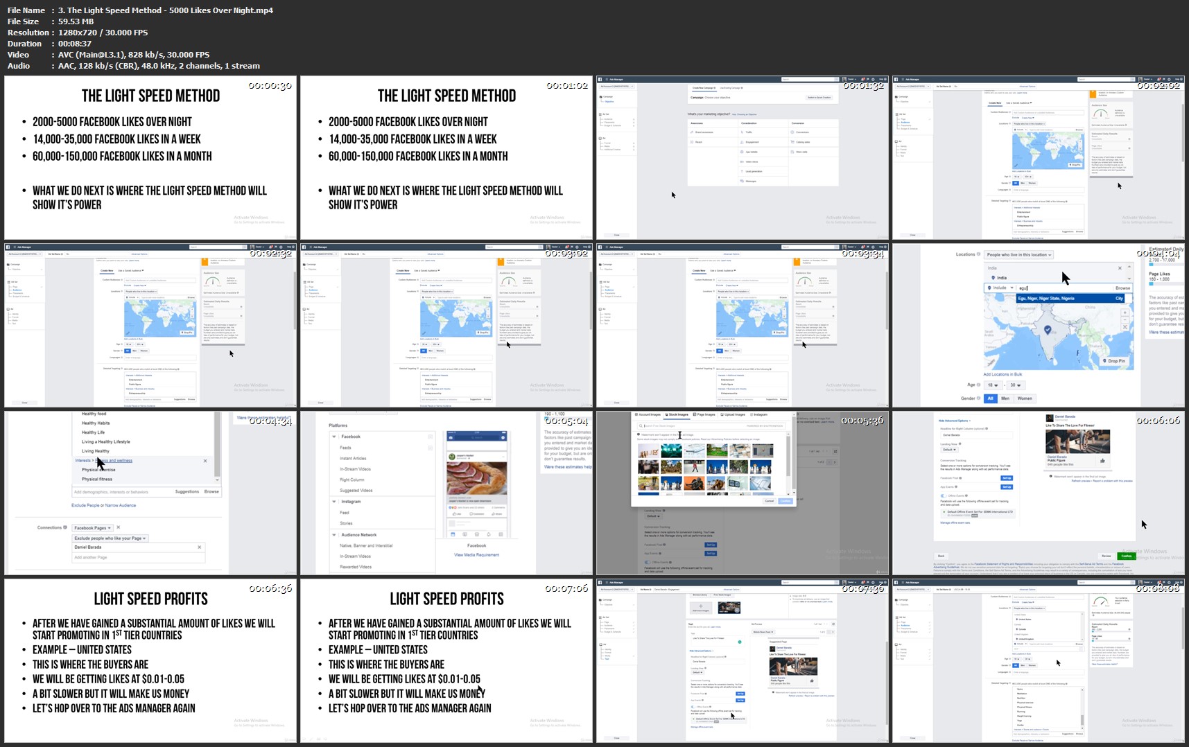Click search magnifier in stock images dialog
The height and width of the screenshot is (747, 1189).
[x=641, y=425]
